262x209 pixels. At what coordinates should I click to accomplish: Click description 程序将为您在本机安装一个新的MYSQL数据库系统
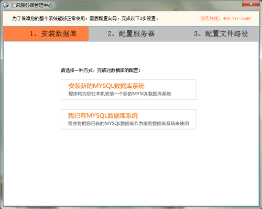[x=119, y=94]
